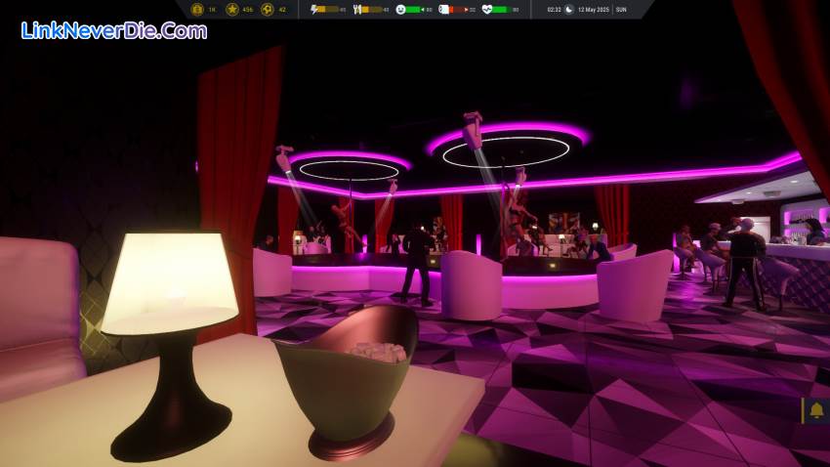This screenshot has width=830, height=467.
Task: Click the red hygiene status bar
Action: [457, 9]
